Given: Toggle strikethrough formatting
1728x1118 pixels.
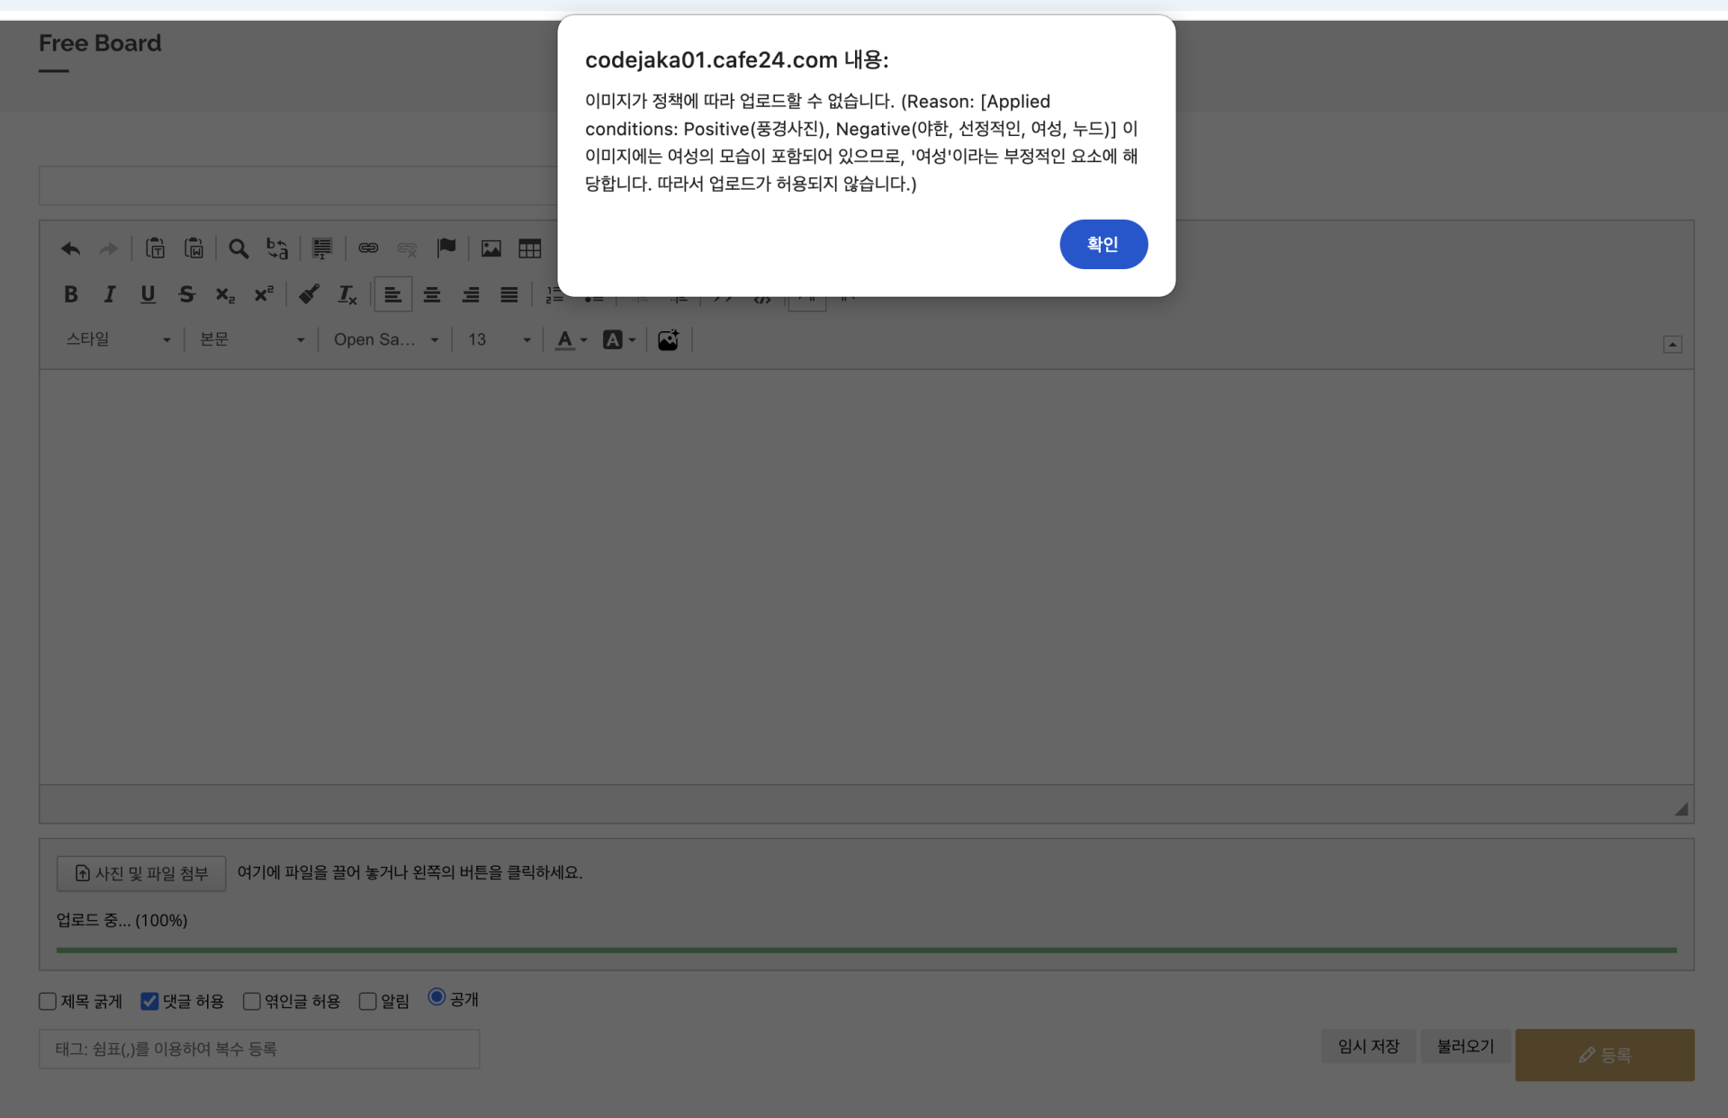Looking at the screenshot, I should coord(186,294).
